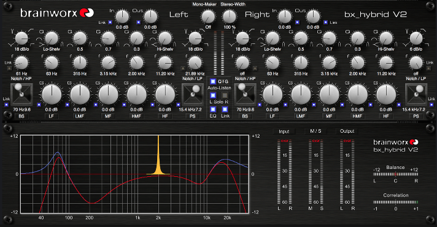Viewport: 437px width, 227px height.
Task: Click Left channel LF gain knob
Action: (52, 94)
